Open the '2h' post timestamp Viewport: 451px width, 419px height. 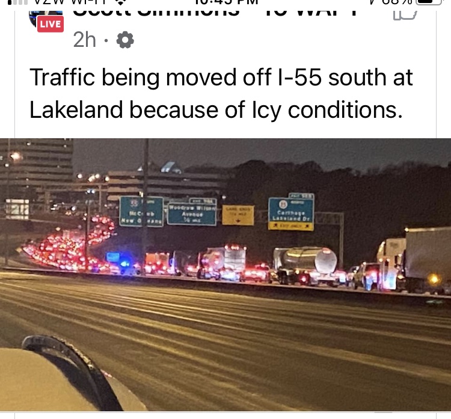[x=84, y=40]
